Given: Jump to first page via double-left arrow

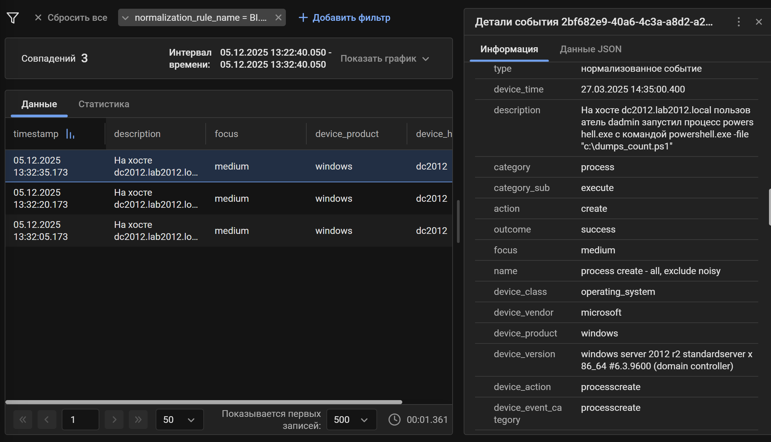Looking at the screenshot, I should point(22,419).
